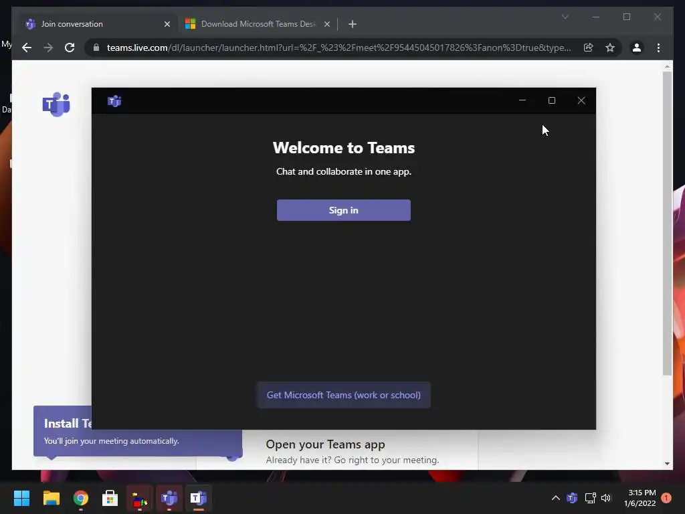
Task: Open Microsoft Store from taskbar
Action: 110,498
